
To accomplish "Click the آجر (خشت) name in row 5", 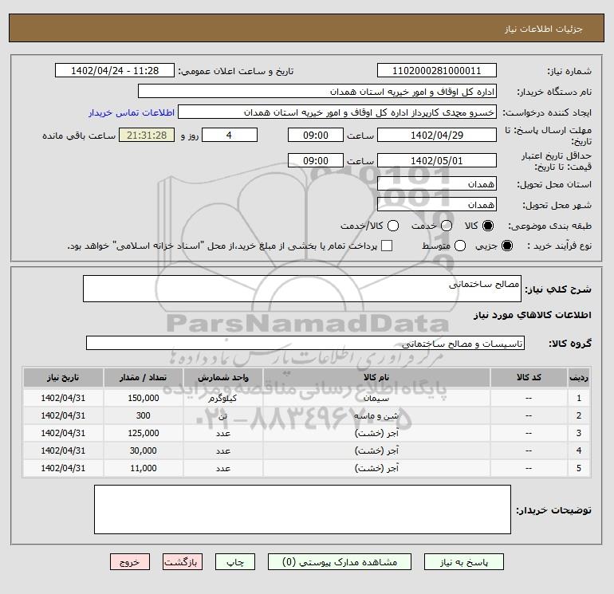I will [376, 468].
